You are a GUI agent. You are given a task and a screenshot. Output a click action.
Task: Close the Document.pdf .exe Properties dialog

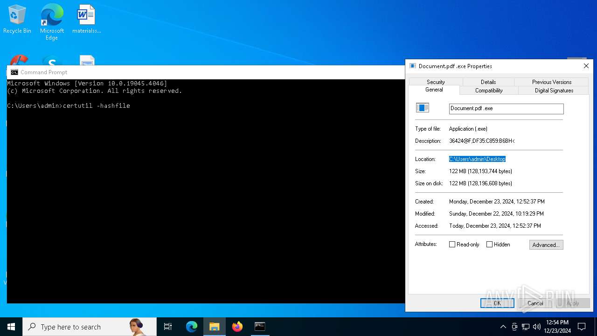[x=586, y=66]
